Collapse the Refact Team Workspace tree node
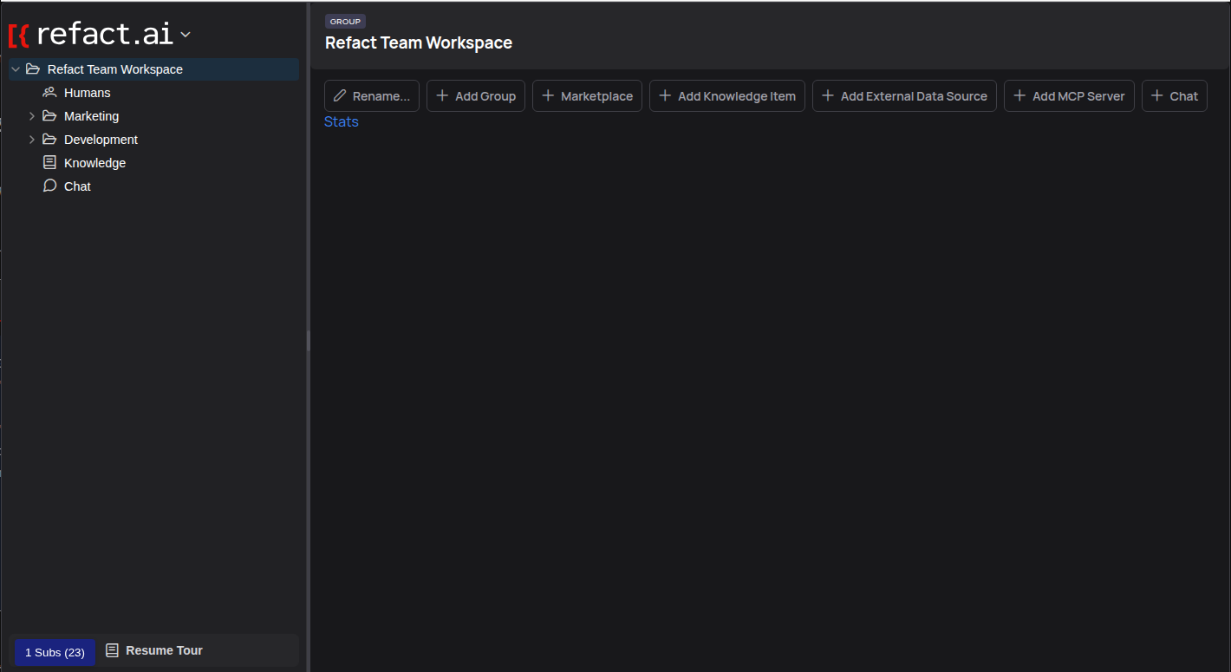 (16, 69)
